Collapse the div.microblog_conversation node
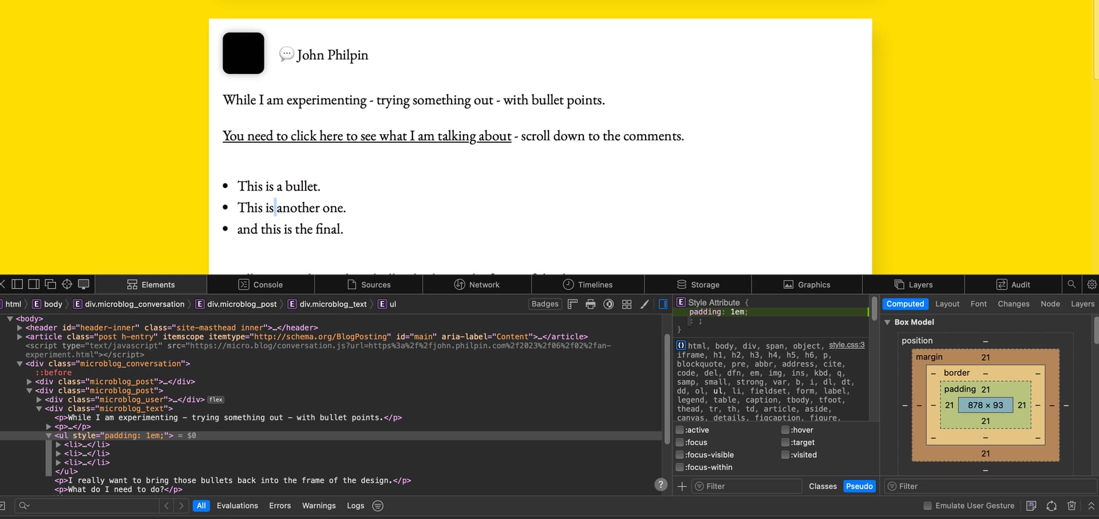 19,364
